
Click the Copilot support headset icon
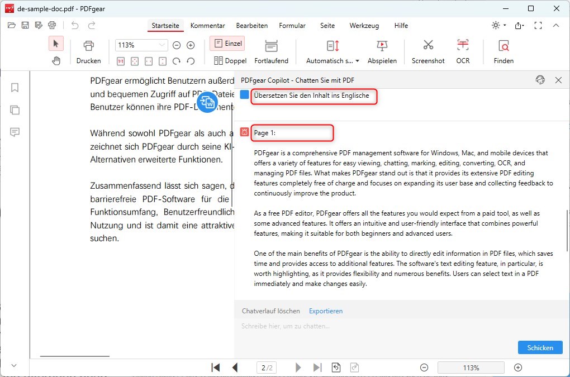tap(540, 80)
